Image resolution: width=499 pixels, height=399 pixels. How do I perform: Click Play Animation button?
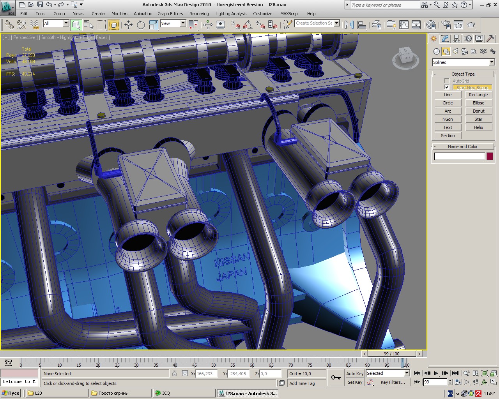436,373
